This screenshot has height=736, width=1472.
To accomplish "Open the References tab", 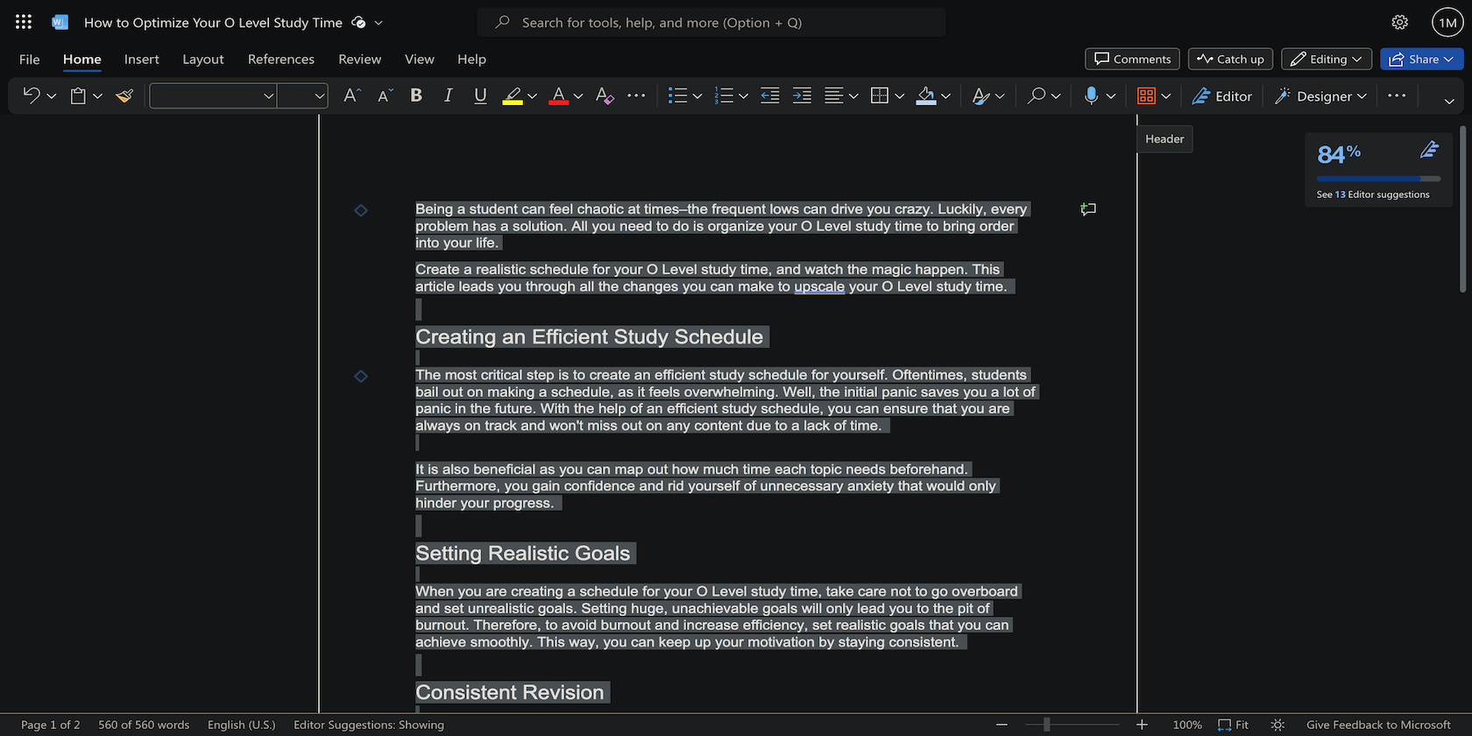I will 280,59.
